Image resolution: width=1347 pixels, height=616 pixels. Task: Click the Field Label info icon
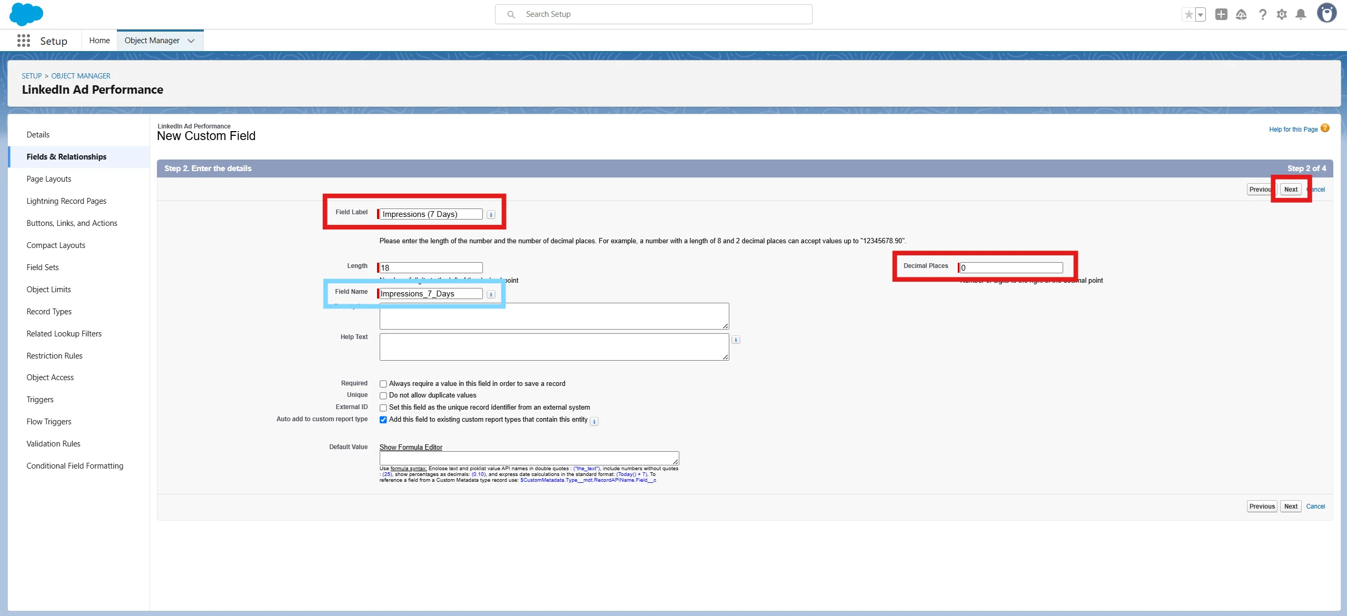[491, 215]
